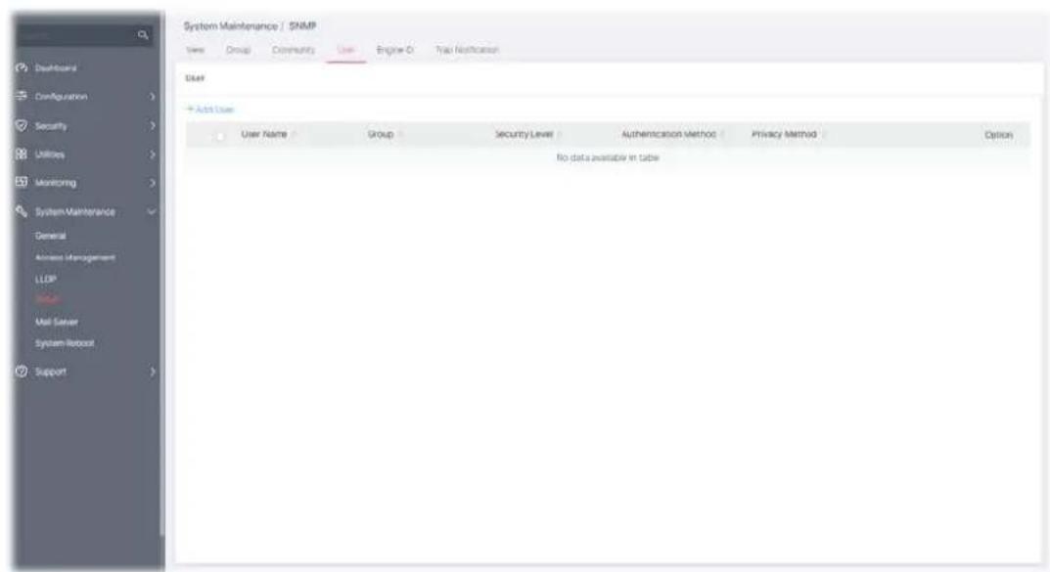Expand the Security menu chevron
1050x572 pixels.
click(152, 125)
